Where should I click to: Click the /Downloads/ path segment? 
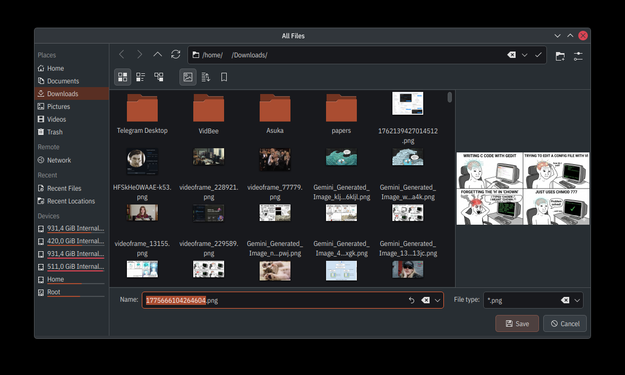click(250, 55)
